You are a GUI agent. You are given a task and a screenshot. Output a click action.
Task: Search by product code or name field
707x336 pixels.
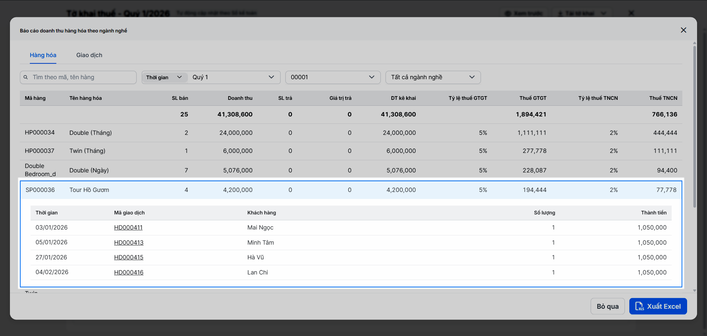78,77
